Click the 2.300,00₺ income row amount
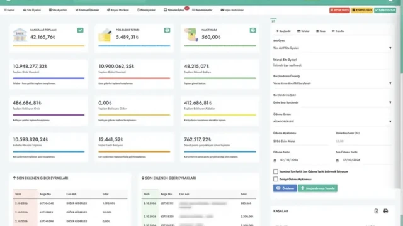The image size is (403, 226). click(247, 217)
